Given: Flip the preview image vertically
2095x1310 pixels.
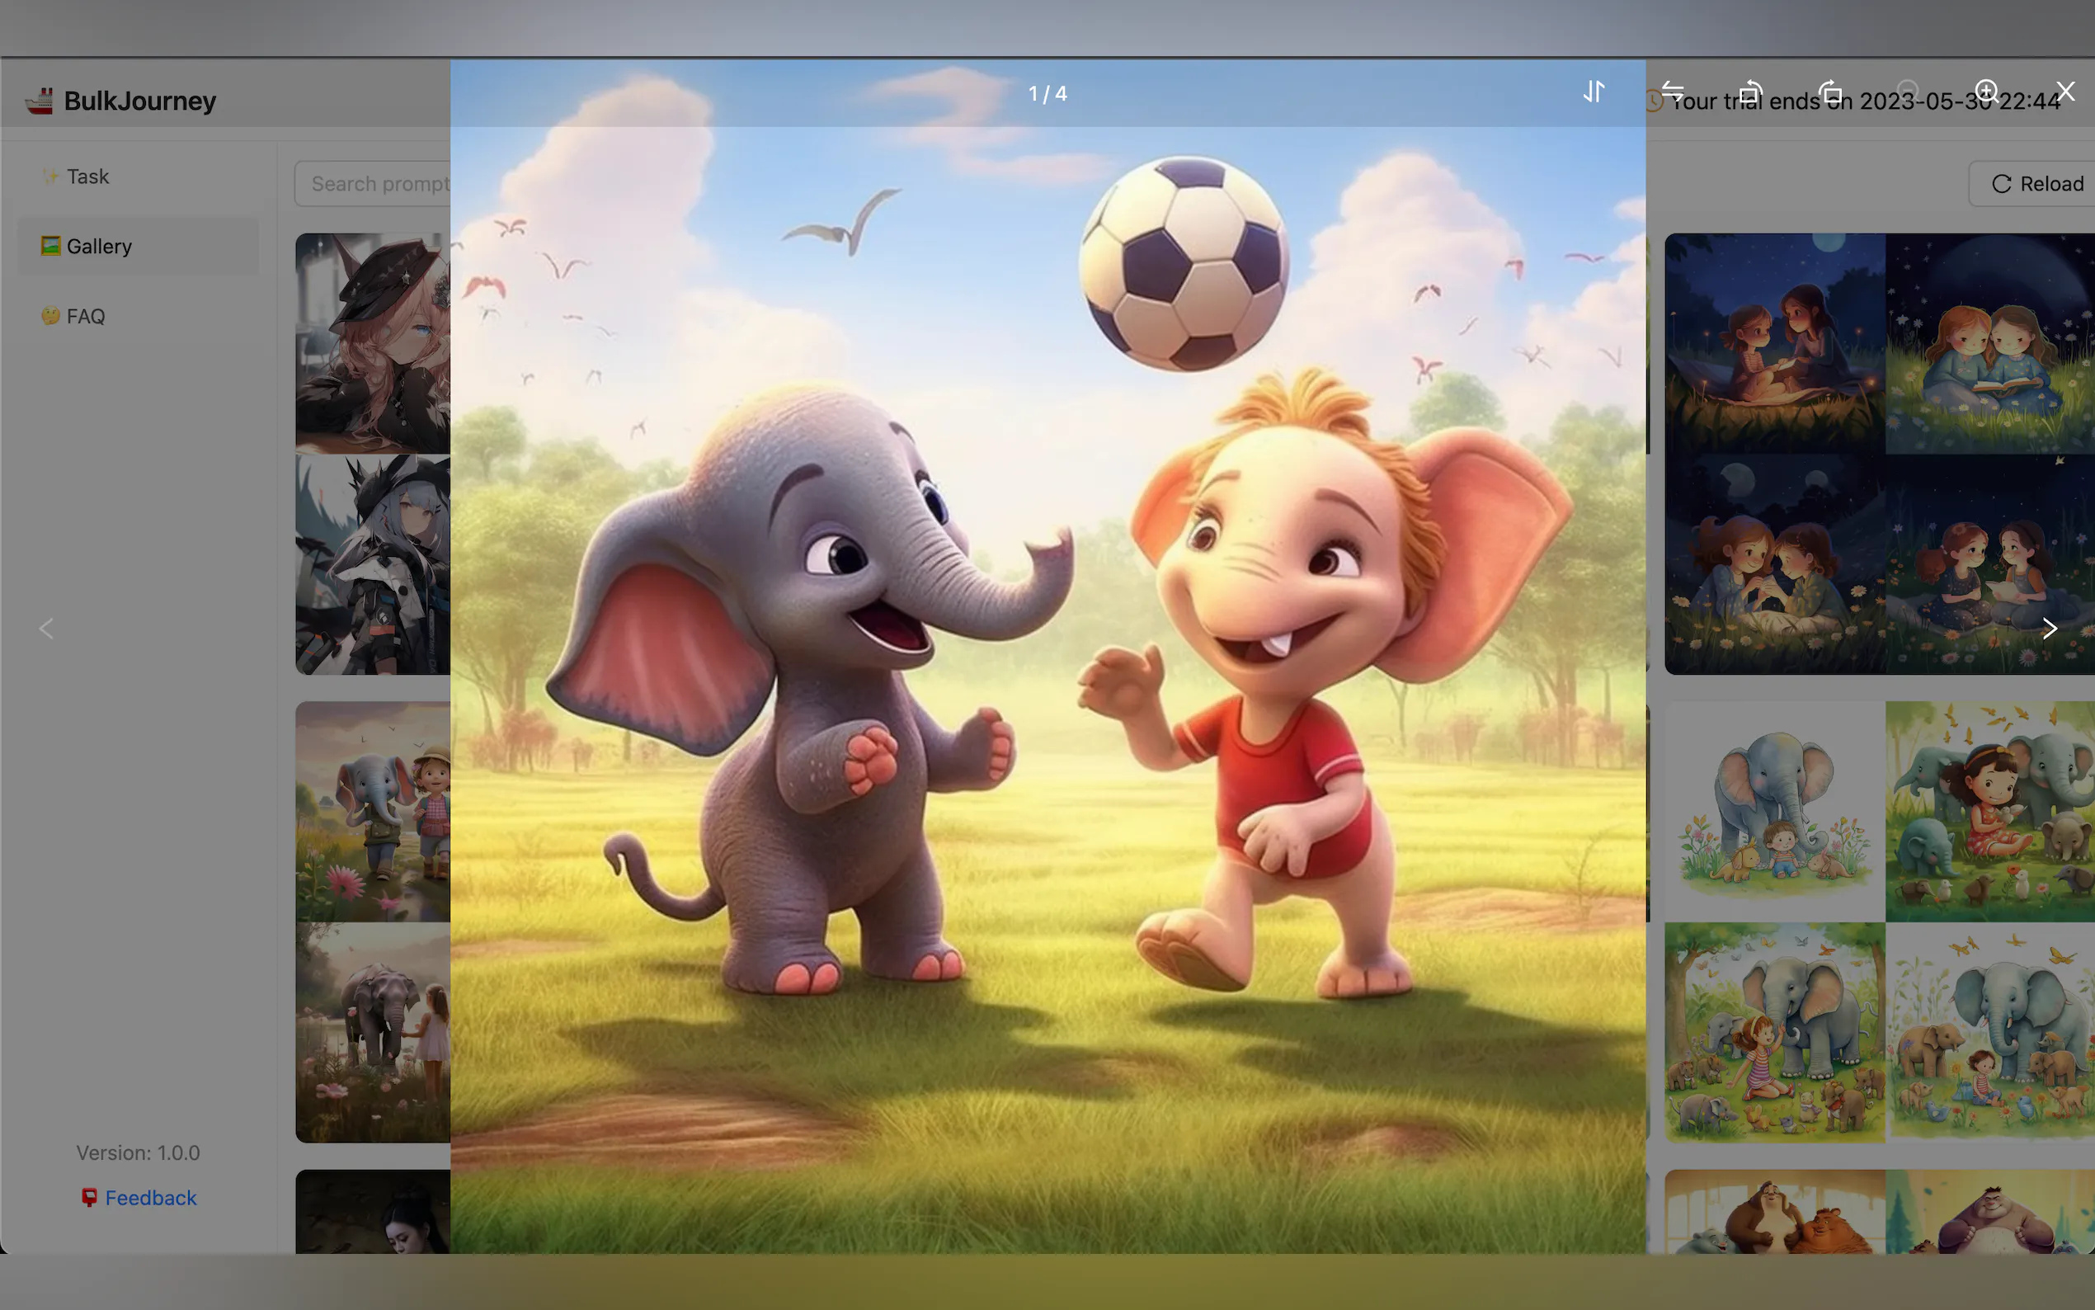Looking at the screenshot, I should point(1594,92).
